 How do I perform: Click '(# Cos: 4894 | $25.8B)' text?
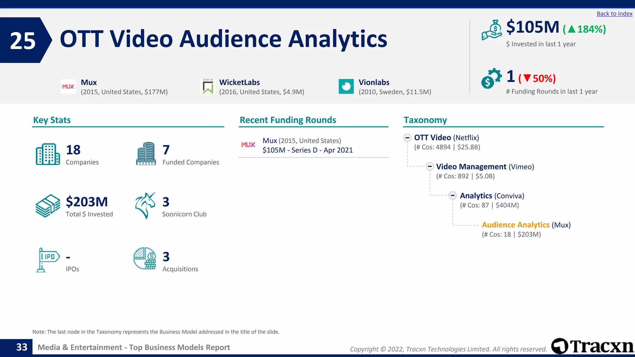tap(447, 147)
